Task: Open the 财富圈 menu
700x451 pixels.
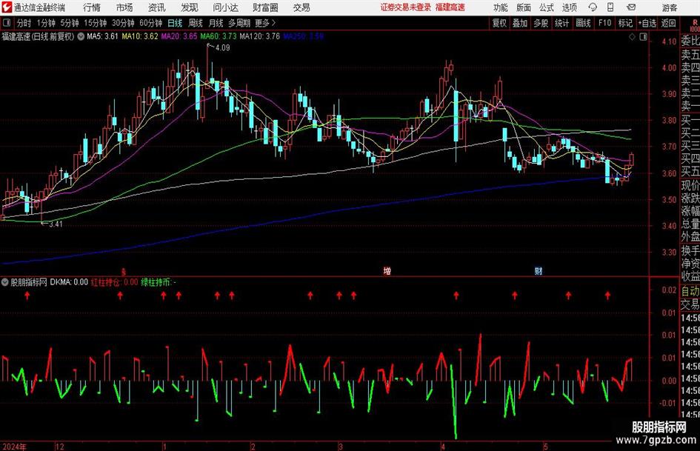Action: tap(265, 7)
